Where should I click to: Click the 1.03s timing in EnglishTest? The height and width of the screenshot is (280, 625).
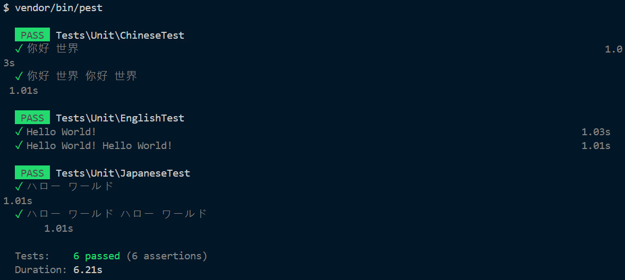596,132
